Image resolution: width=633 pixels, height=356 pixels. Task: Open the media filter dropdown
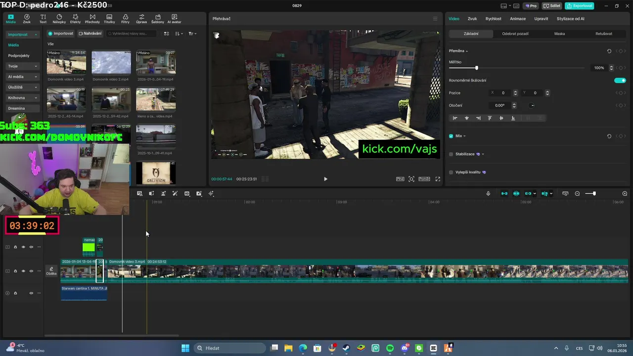point(192,34)
